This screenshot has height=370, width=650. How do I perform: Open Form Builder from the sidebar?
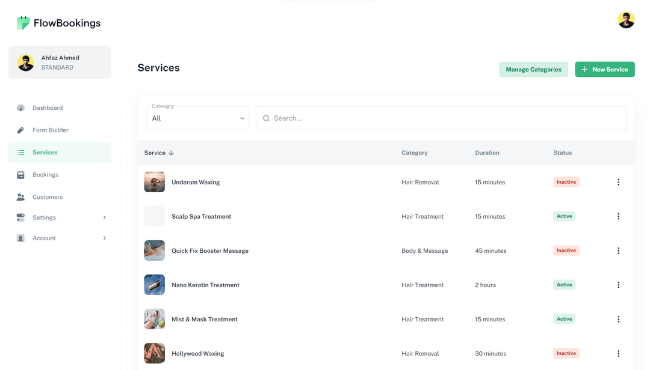pos(20,130)
